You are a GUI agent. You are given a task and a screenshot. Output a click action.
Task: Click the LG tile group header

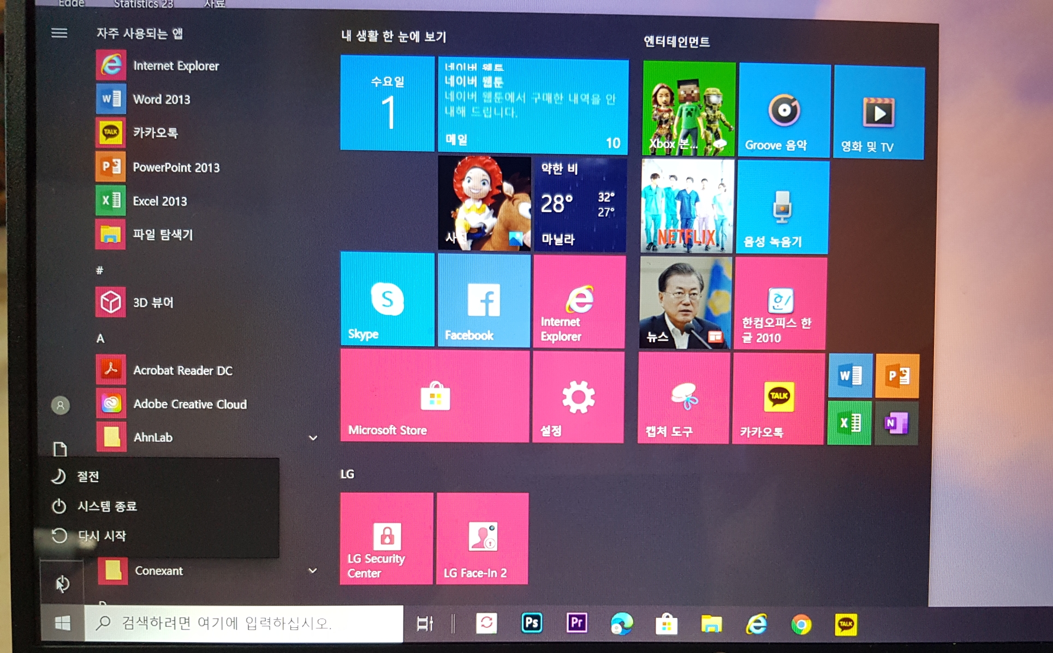pos(347,474)
